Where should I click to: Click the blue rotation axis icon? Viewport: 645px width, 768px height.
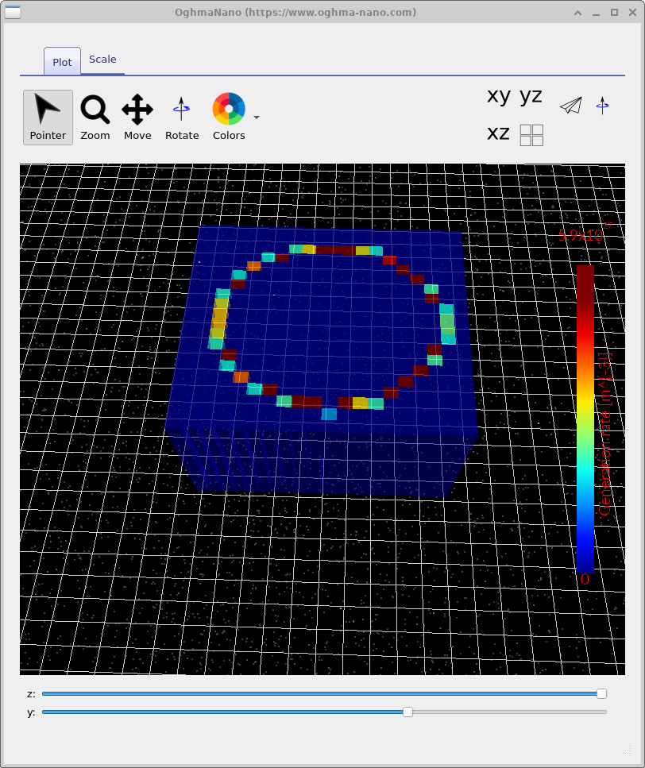click(x=602, y=104)
